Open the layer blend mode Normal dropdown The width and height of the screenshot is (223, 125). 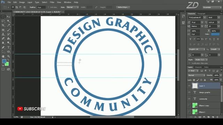tap(197, 75)
